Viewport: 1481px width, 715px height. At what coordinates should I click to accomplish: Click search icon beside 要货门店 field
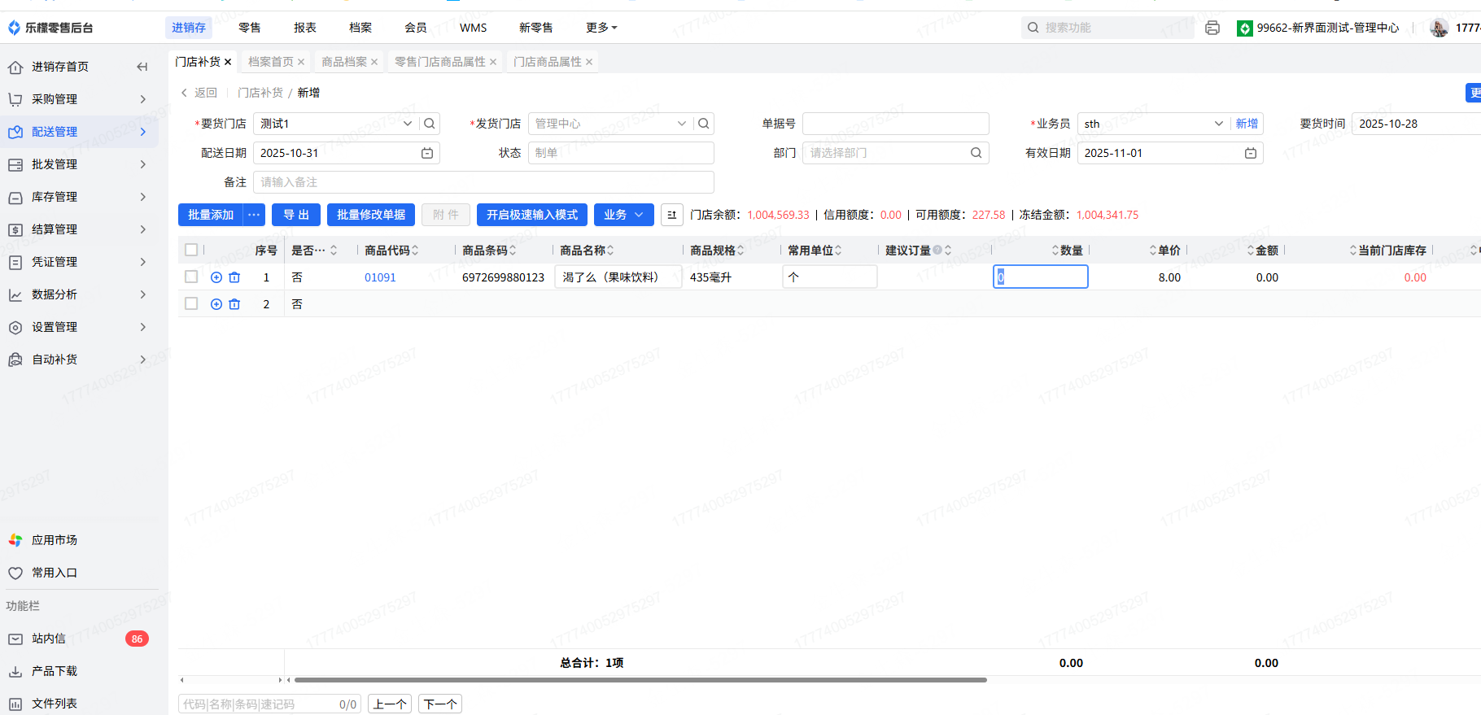click(430, 124)
